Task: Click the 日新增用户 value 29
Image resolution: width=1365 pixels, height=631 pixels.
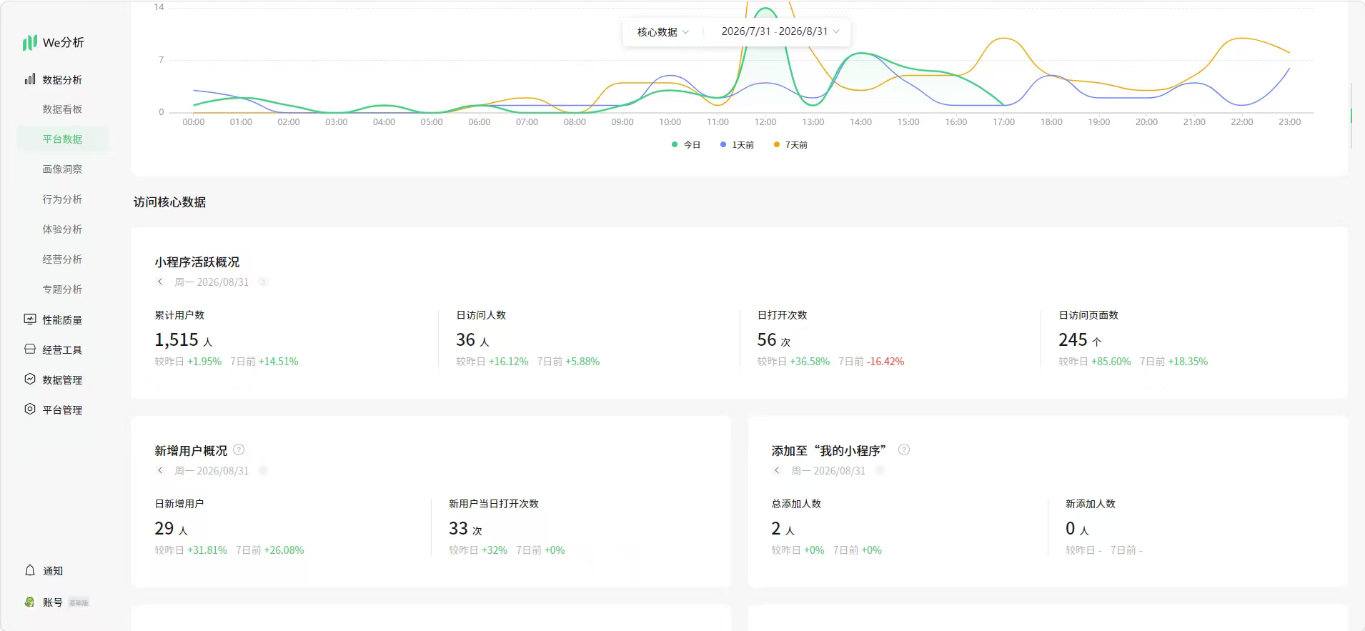Action: tap(164, 529)
